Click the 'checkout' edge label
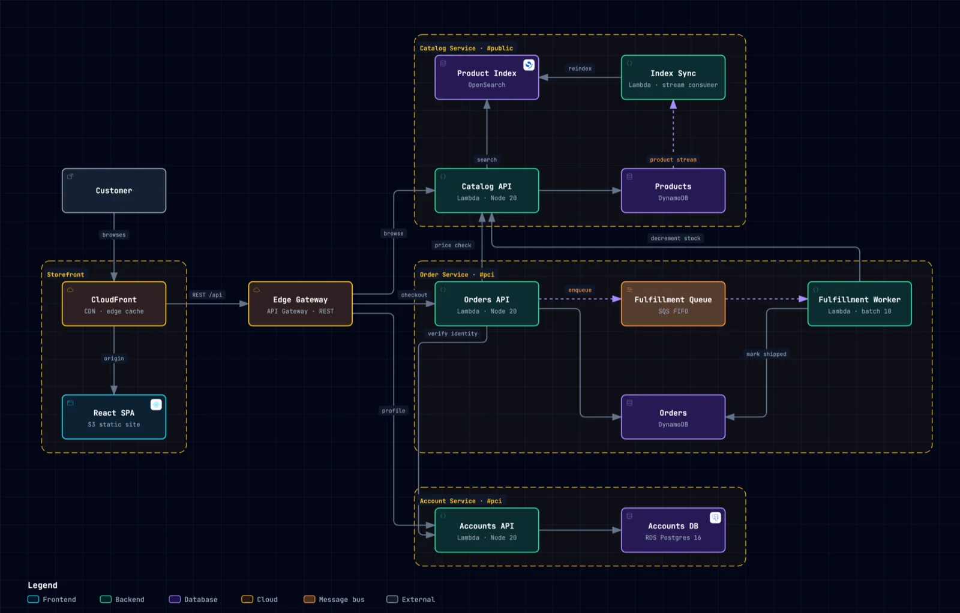This screenshot has height=613, width=960. (415, 295)
